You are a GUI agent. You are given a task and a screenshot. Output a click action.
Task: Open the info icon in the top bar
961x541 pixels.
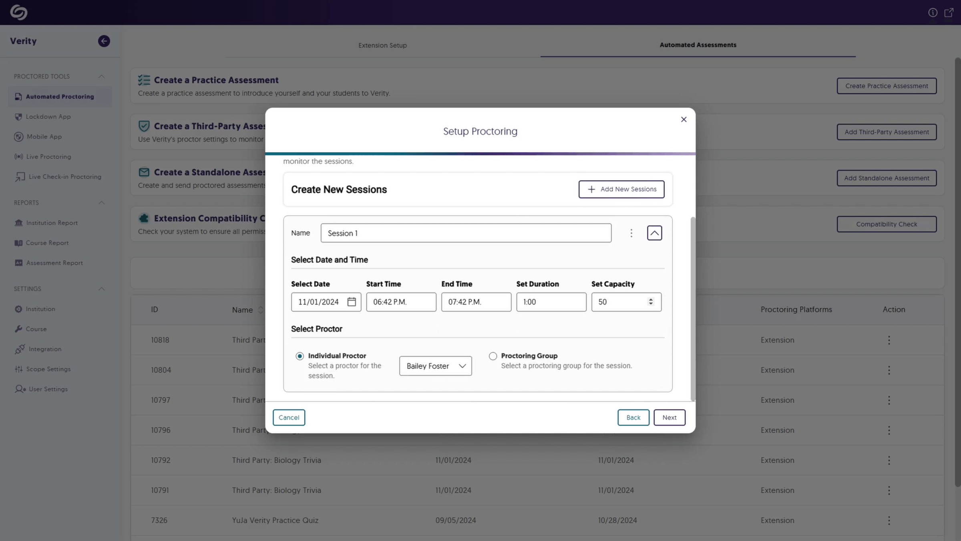pyautogui.click(x=933, y=12)
